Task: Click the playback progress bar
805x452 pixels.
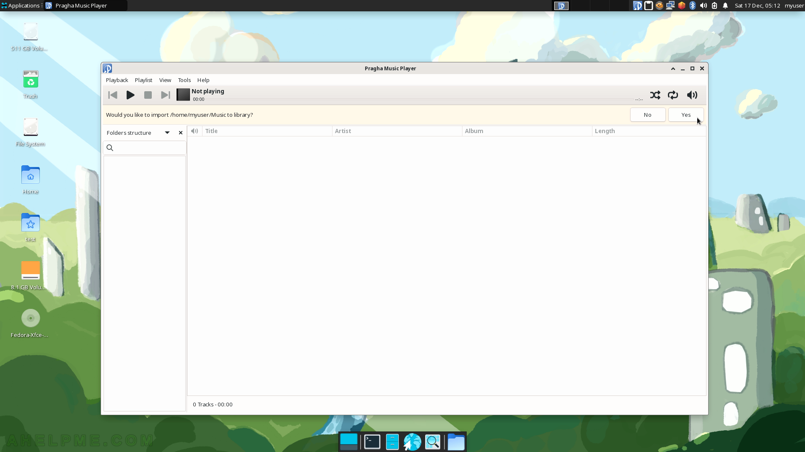Action: click(420, 100)
